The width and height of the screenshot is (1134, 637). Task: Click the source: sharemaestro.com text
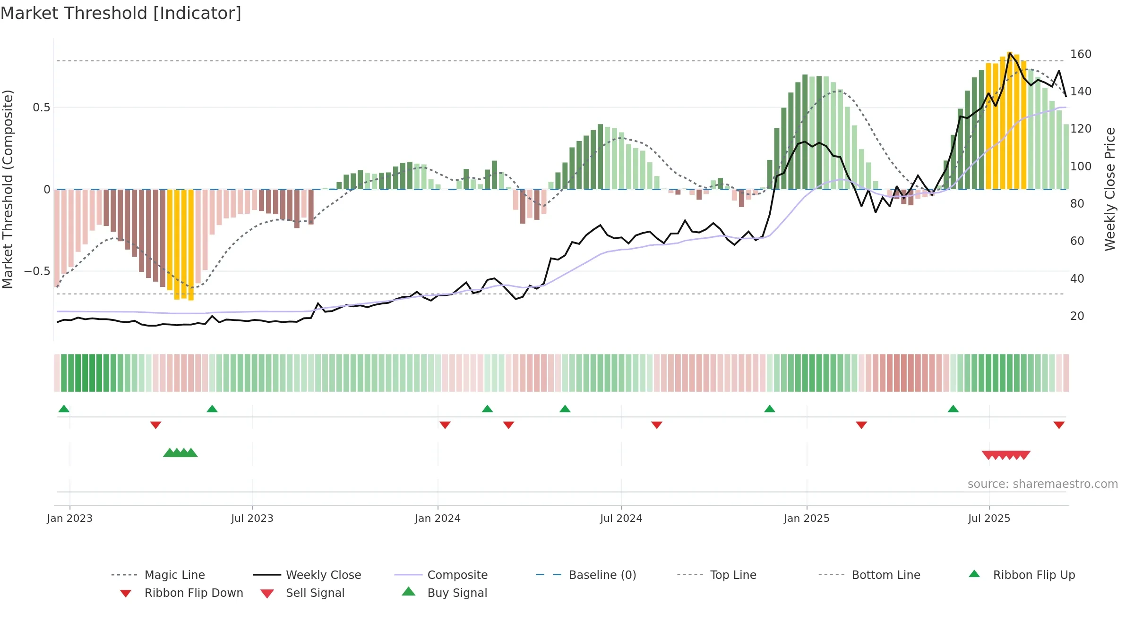coord(1043,484)
